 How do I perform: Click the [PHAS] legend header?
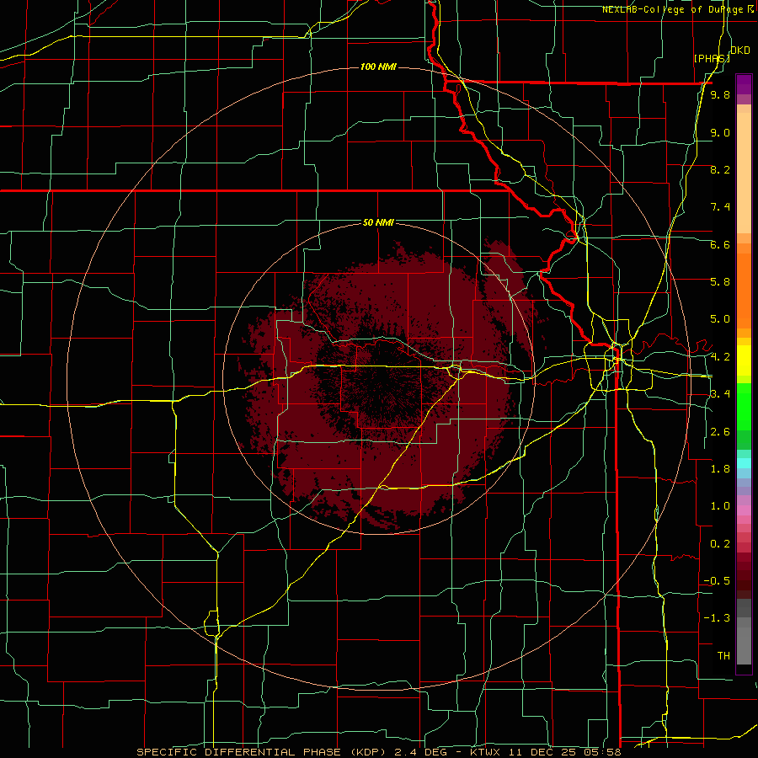pyautogui.click(x=712, y=58)
